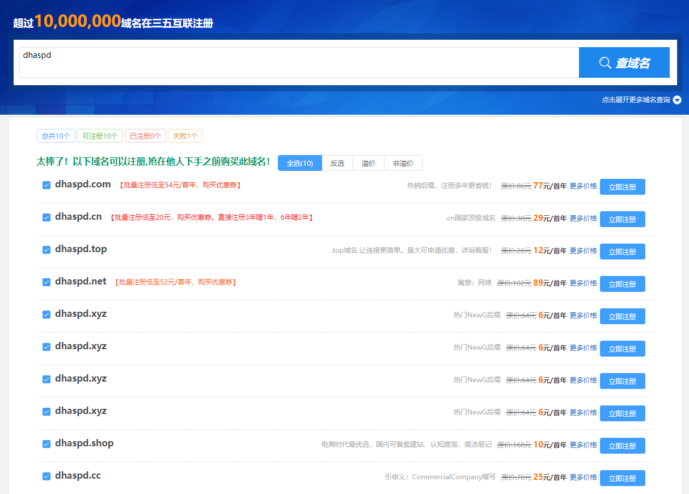This screenshot has width=689, height=494.
Task: Choose the 非溢价 filter tab
Action: pyautogui.click(x=403, y=163)
